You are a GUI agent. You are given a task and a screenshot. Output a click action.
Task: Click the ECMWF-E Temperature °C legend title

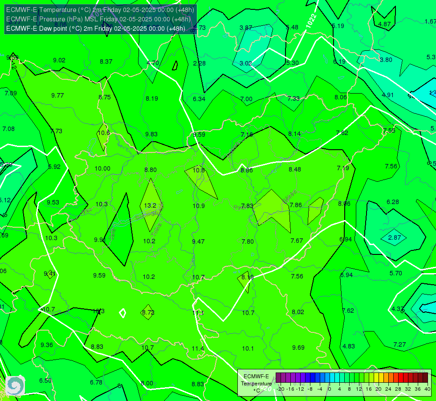(256, 384)
